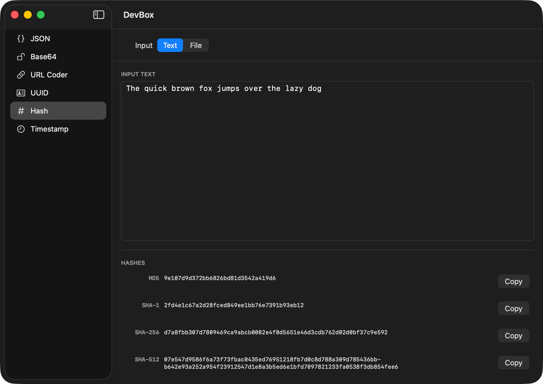
Task: Click the SHA-1 label
Action: pos(150,305)
